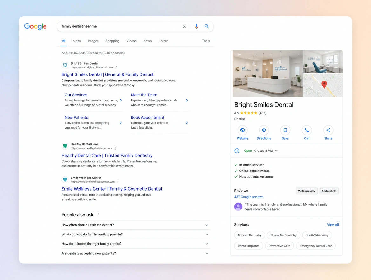The width and height of the screenshot is (371, 280).
Task: Open the More search filters menu
Action: (x=163, y=41)
